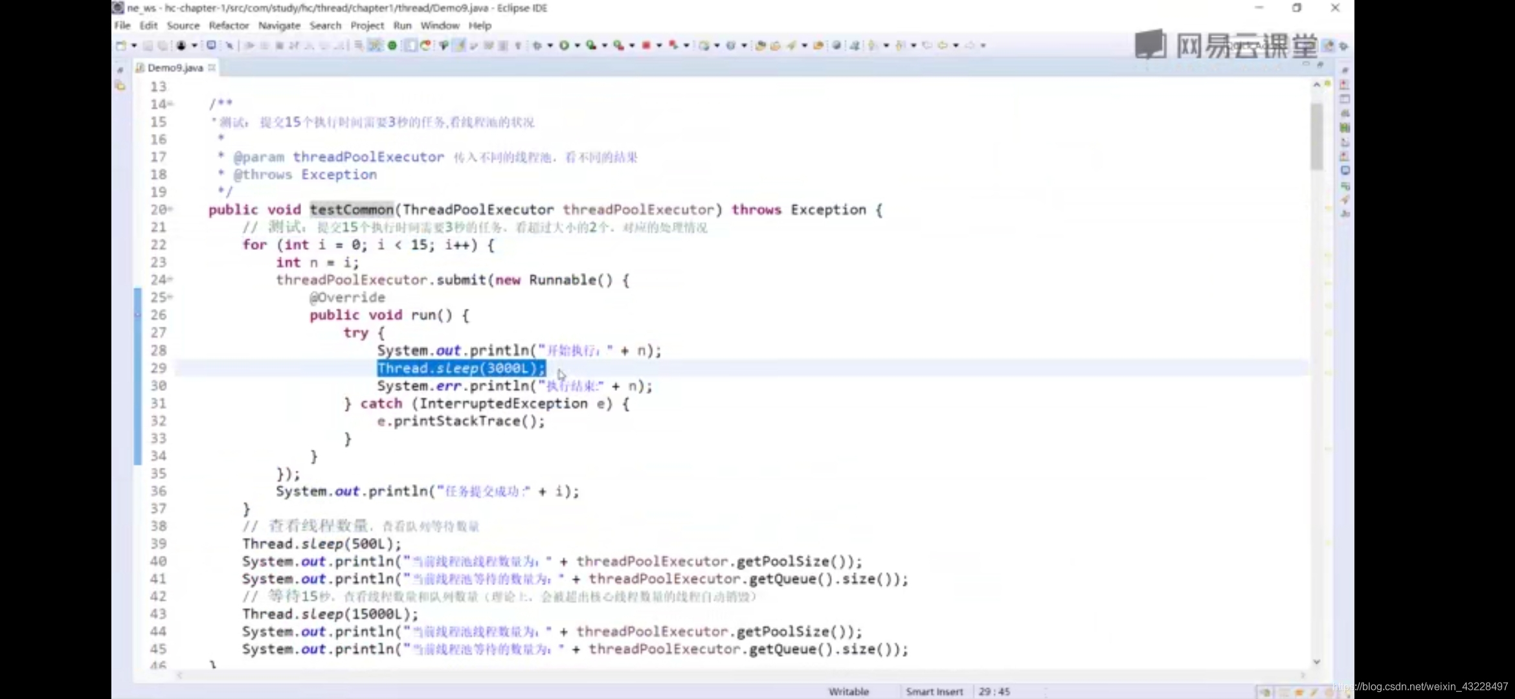This screenshot has width=1515, height=699.
Task: Open the Run menu
Action: [x=402, y=25]
